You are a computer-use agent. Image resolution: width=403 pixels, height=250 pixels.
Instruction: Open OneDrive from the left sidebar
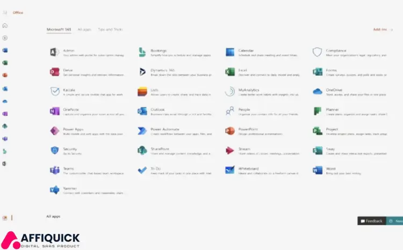coord(5,101)
